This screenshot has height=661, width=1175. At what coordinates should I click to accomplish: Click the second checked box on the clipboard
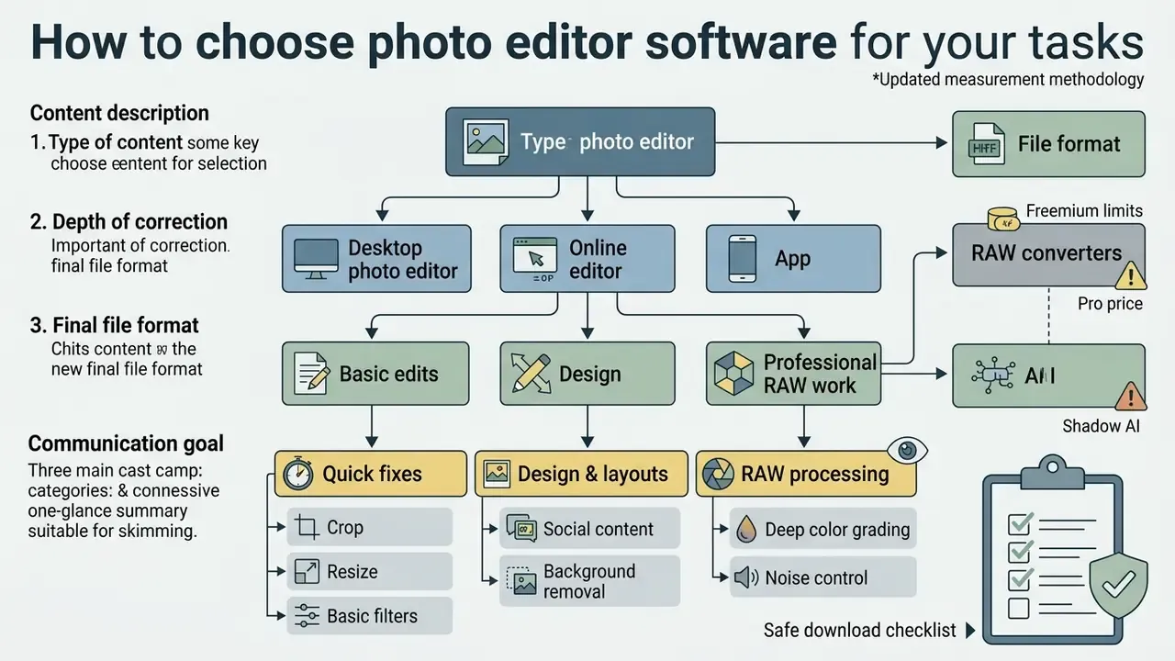click(x=1019, y=552)
